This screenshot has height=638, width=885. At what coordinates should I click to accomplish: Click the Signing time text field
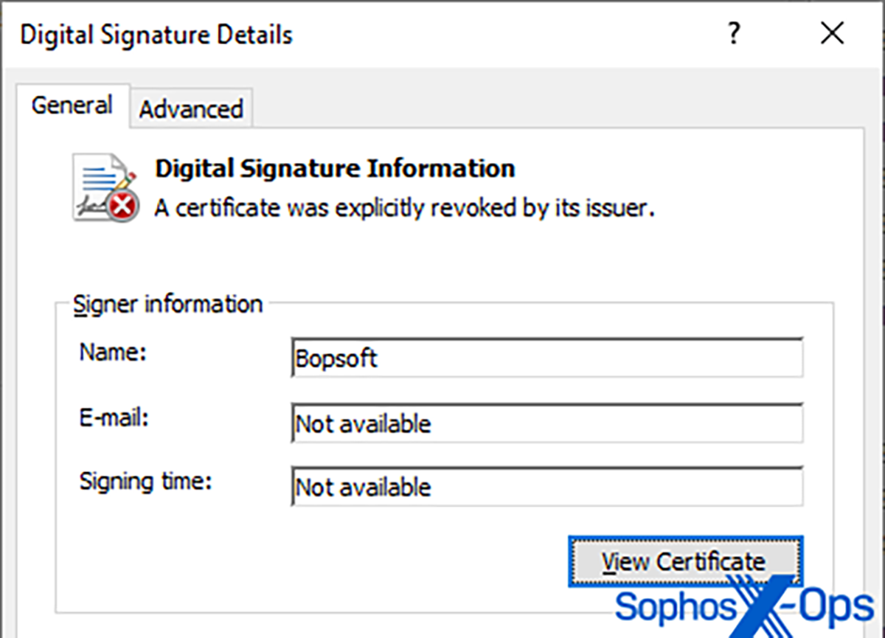point(546,488)
